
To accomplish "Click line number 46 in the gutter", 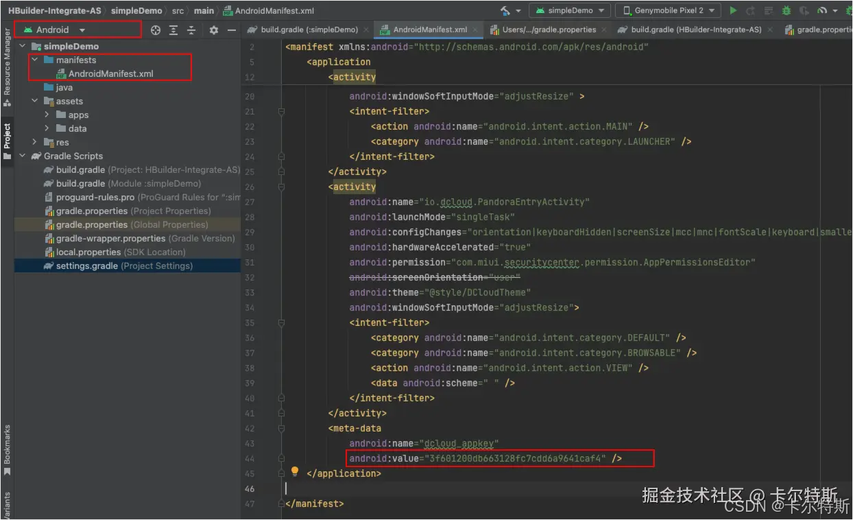I will (x=250, y=488).
